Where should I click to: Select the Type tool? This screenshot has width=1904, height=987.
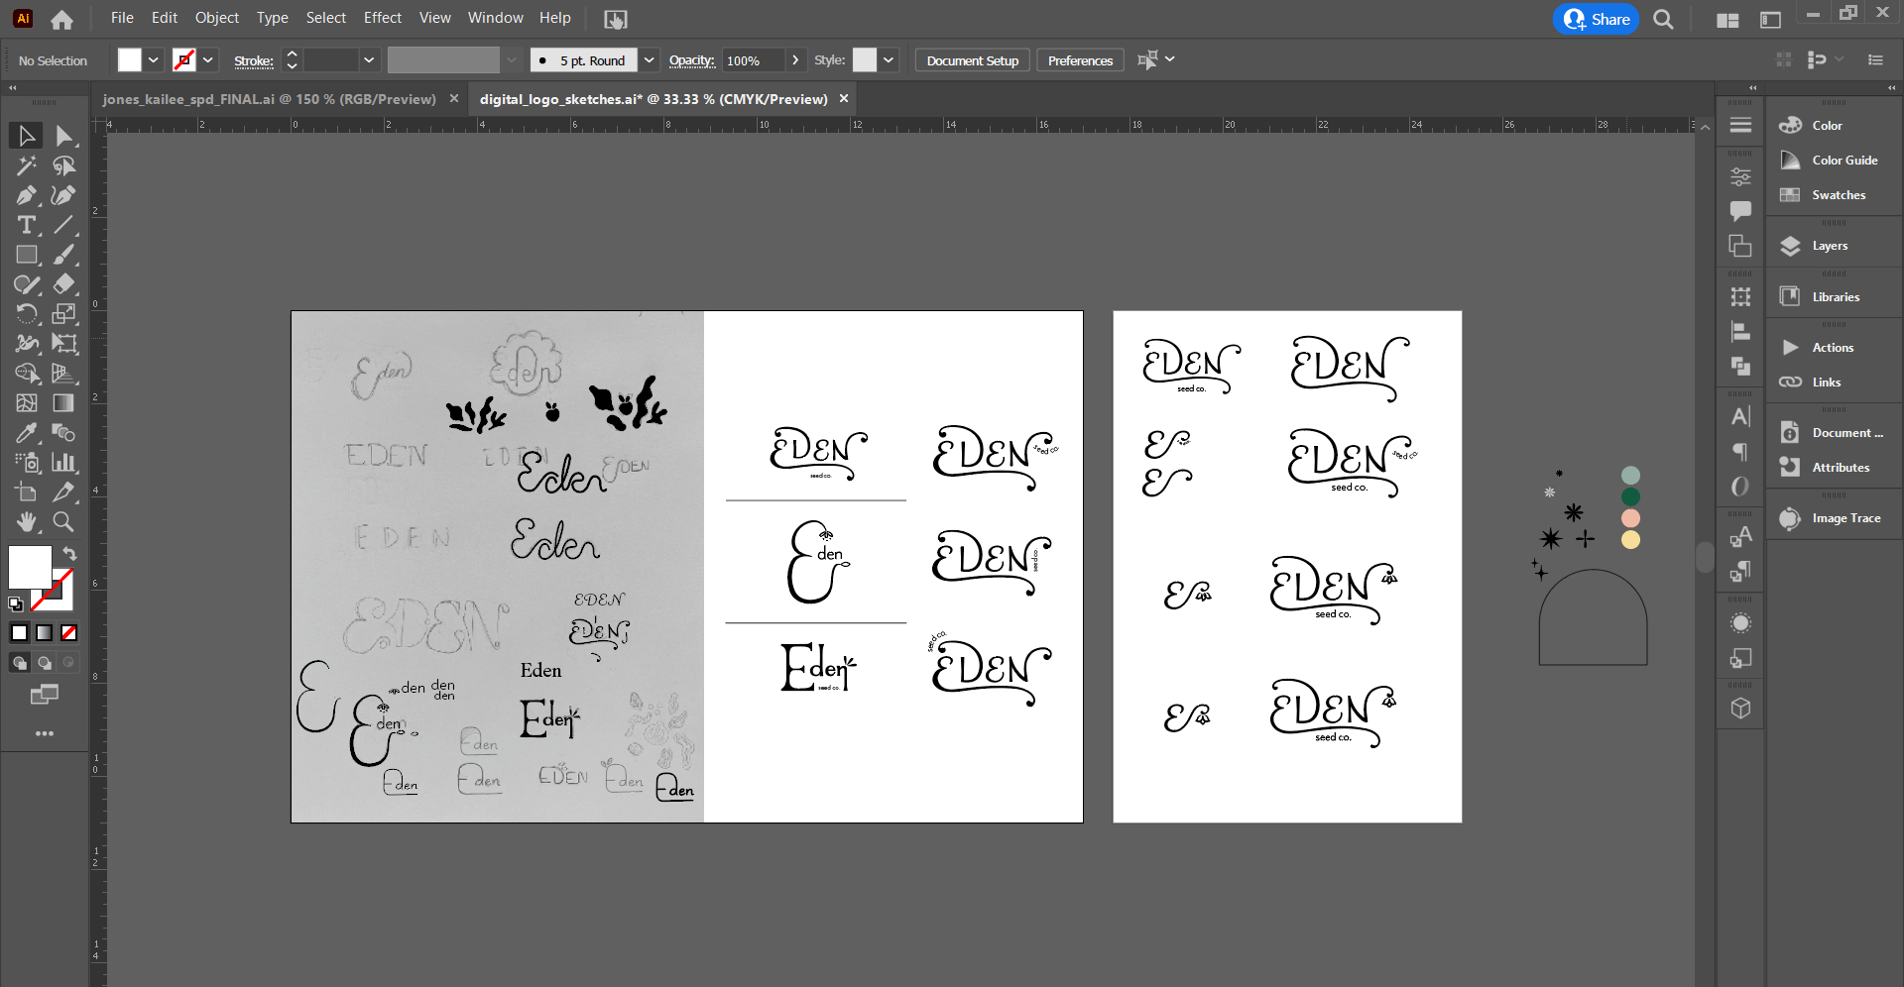point(27,225)
